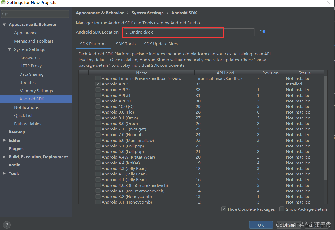
Task: Collapse the System Settings tree arrow
Action: point(10,49)
